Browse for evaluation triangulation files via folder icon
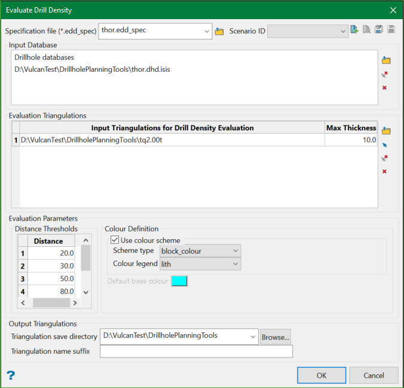Image resolution: width=404 pixels, height=388 pixels. [385, 131]
